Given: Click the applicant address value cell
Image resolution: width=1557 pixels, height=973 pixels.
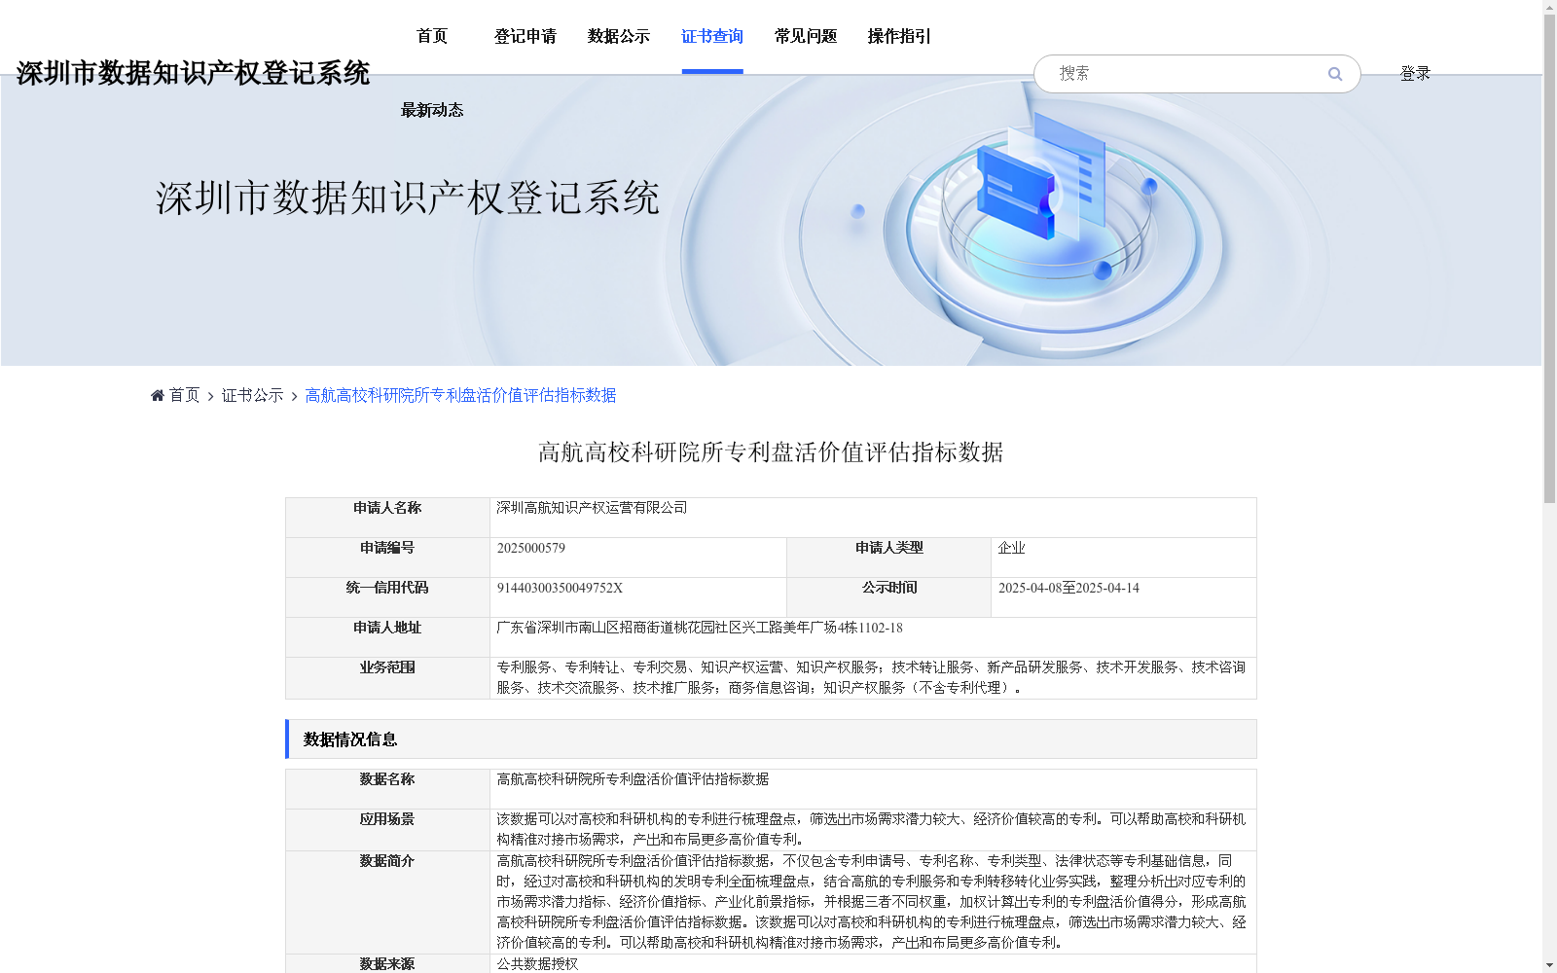Looking at the screenshot, I should click(873, 637).
